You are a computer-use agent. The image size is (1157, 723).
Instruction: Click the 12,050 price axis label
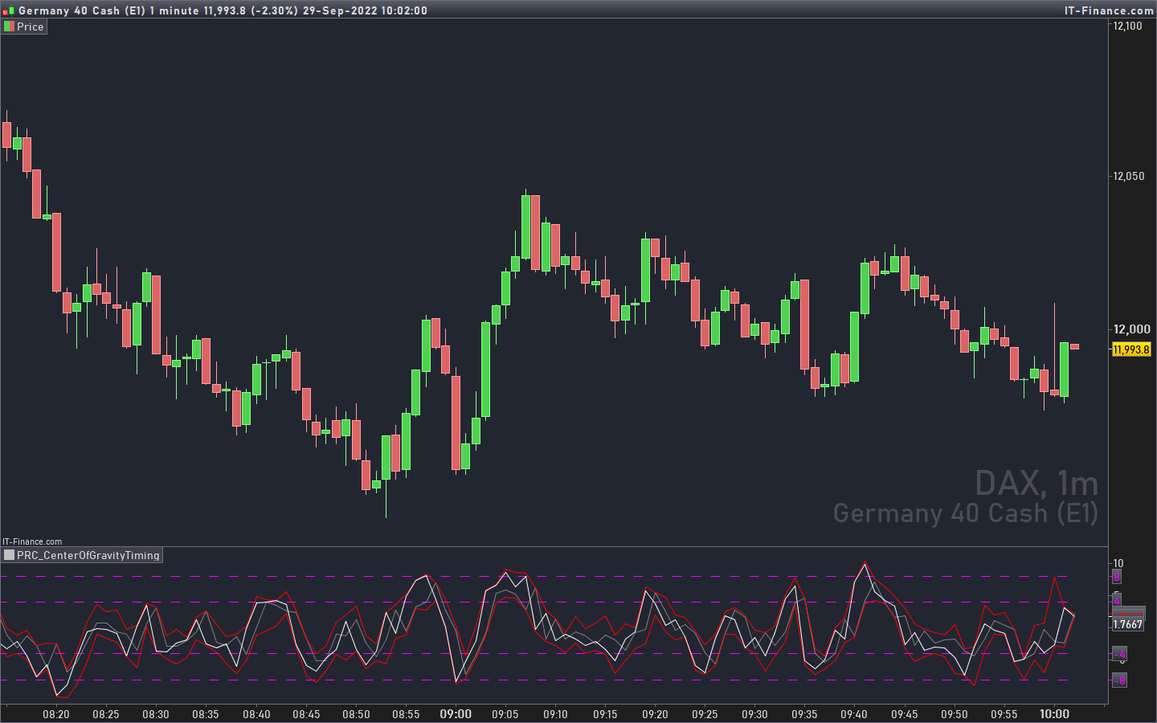(x=1129, y=176)
